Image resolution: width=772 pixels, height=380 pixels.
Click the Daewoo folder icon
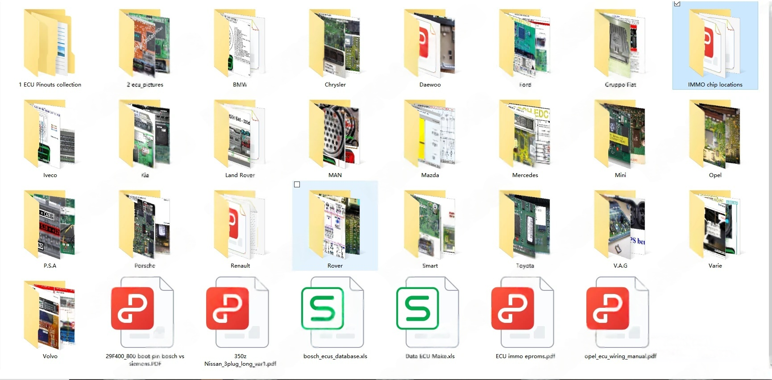[430, 43]
